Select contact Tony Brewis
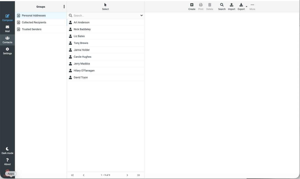 click(105, 43)
